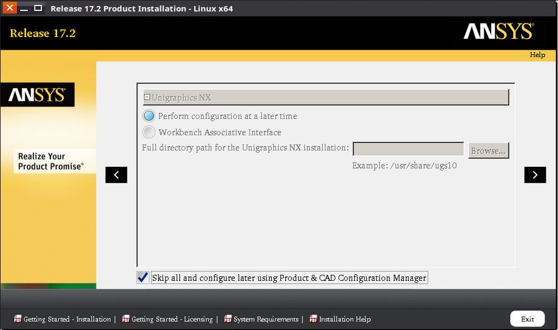Click the Unigraphics NX header label
Screen dimensions: 558x330
181,98
